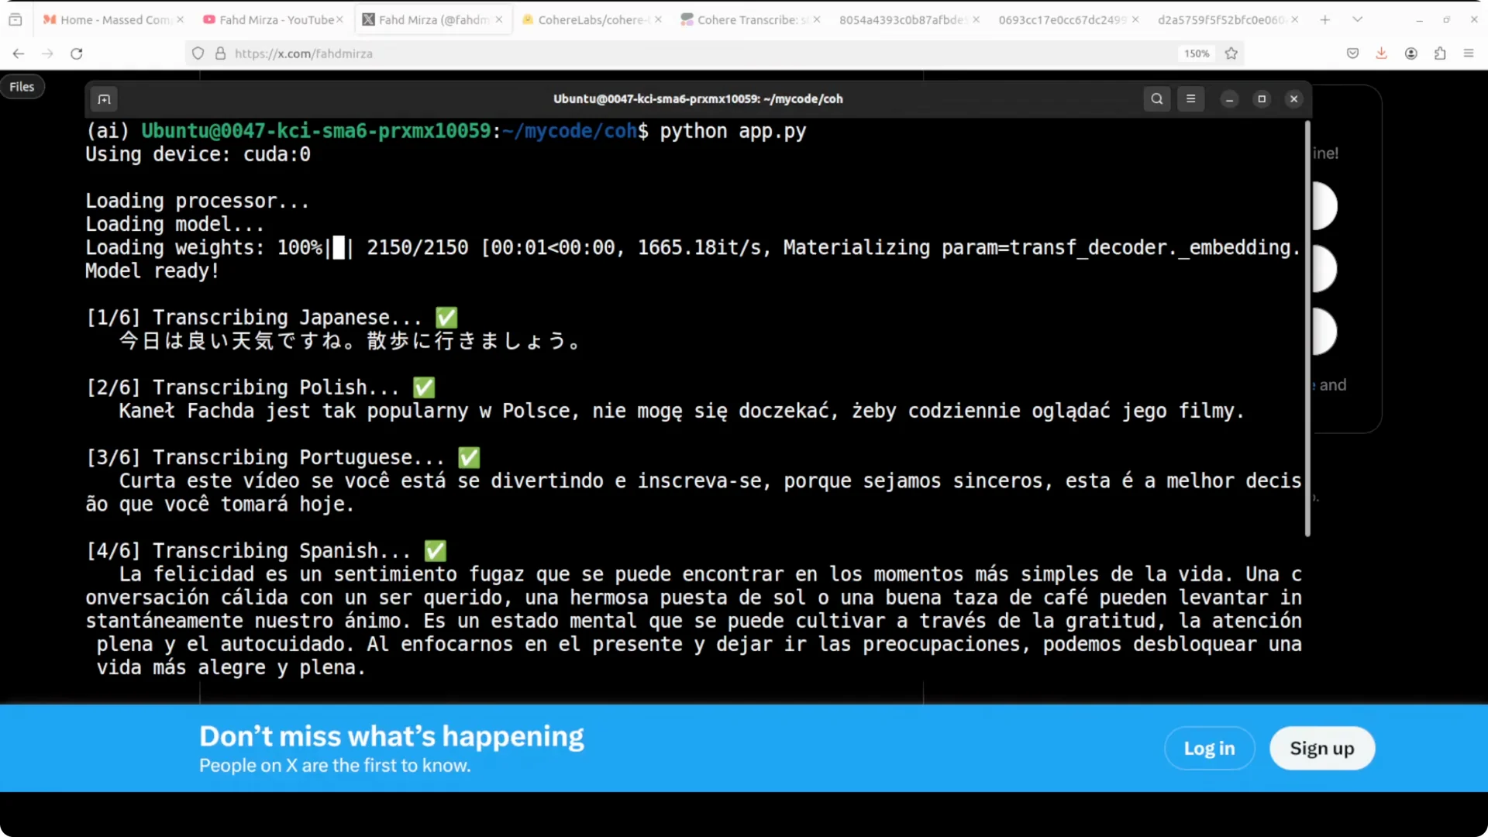The width and height of the screenshot is (1488, 837).
Task: Click the terminal vertical scrollbar
Action: (x=1307, y=329)
